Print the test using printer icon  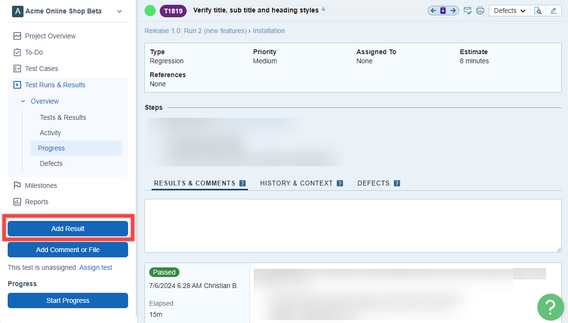tap(480, 11)
